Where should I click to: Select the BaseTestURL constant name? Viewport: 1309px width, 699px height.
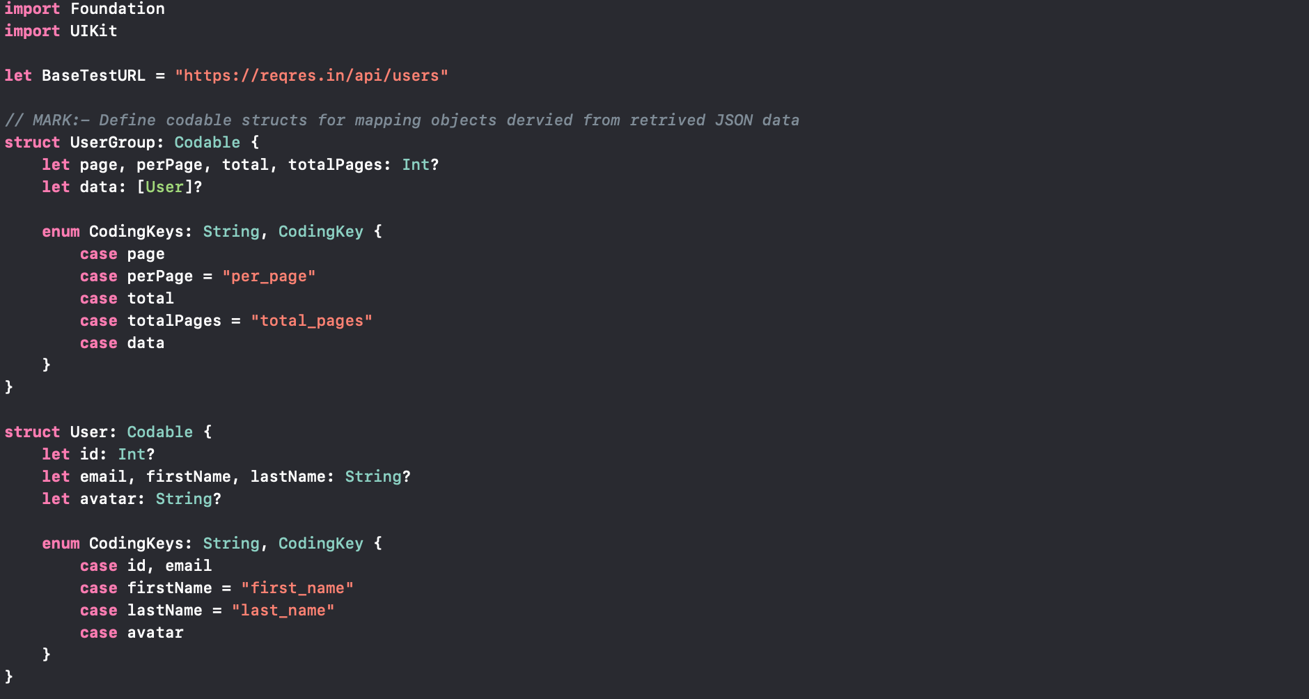(93, 75)
